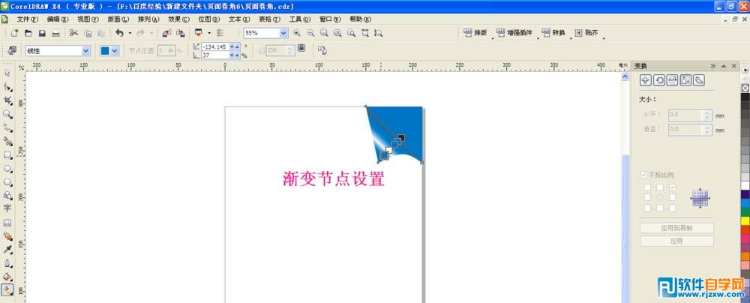
Task: Click the Import icon
Action: point(166,33)
